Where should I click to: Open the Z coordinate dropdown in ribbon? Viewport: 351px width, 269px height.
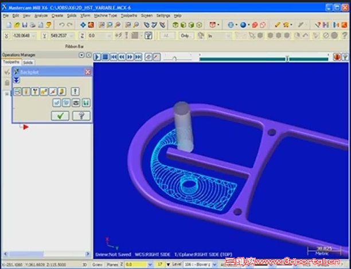coord(109,35)
